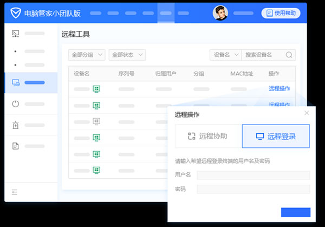Open the 设备名 search type dropdown
Image resolution: width=325 pixels, height=227 pixels.
point(225,55)
